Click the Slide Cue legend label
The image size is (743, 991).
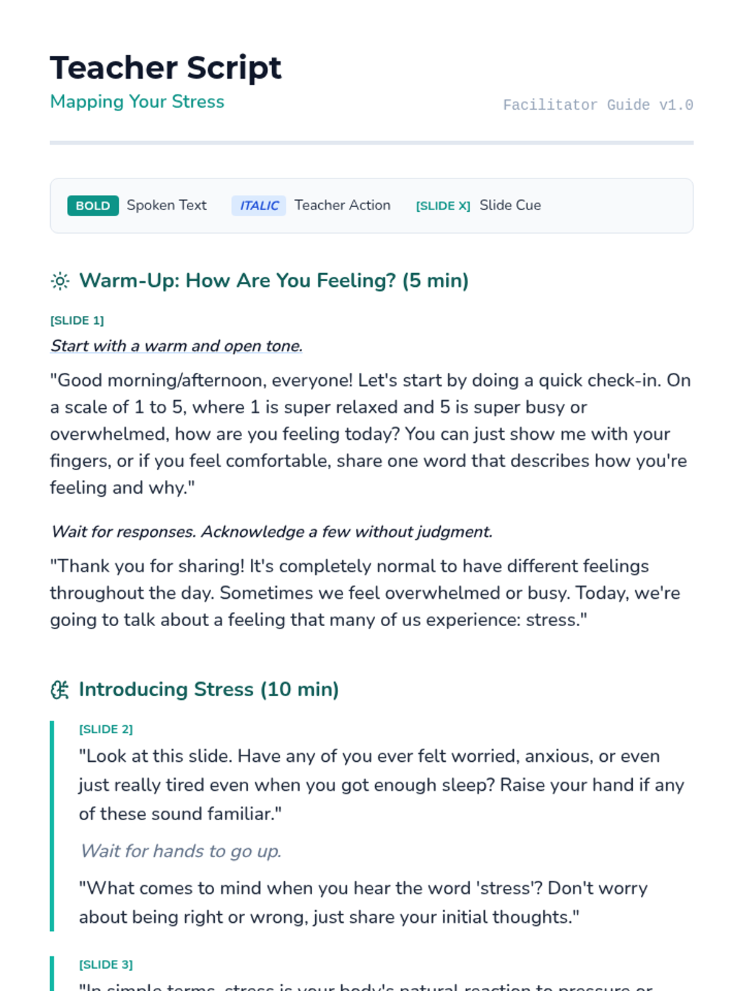pos(510,205)
